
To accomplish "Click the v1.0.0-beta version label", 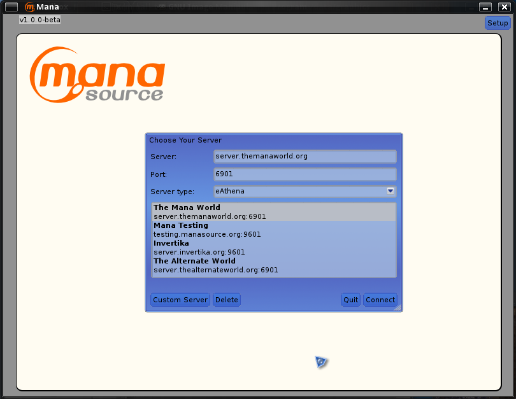I will [40, 20].
